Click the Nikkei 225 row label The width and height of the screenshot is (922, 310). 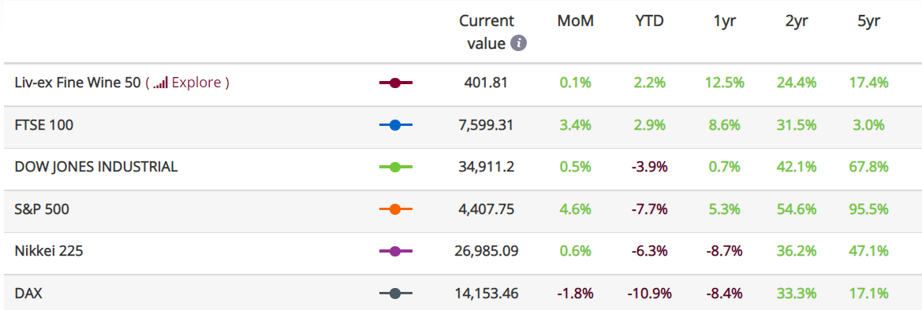(x=49, y=251)
